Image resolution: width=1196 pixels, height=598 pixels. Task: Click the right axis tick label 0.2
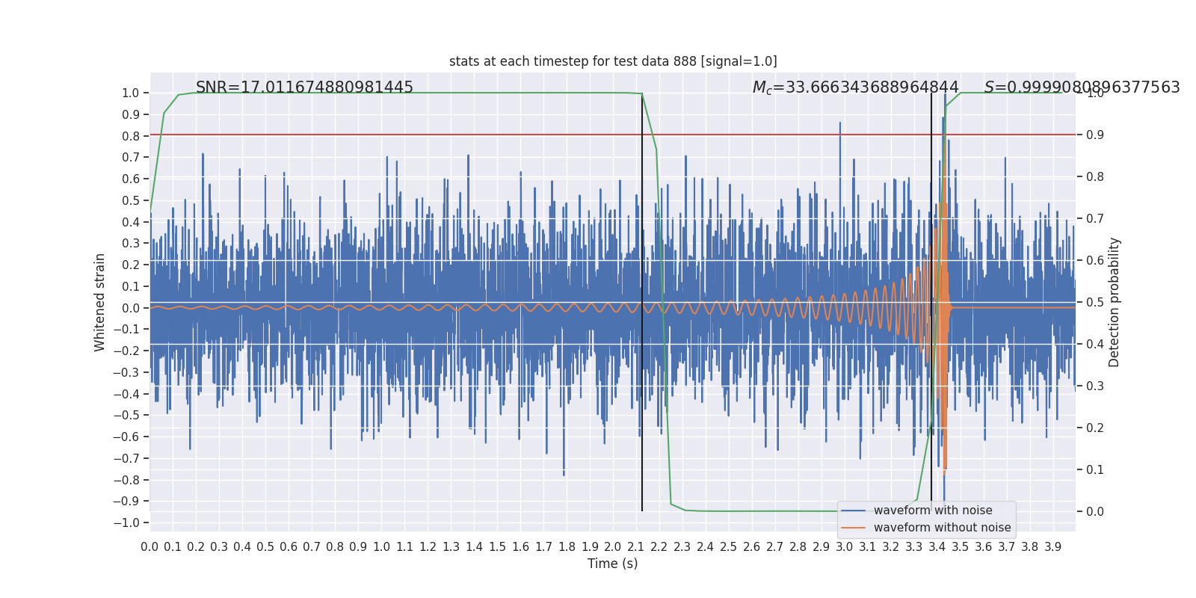1095,428
